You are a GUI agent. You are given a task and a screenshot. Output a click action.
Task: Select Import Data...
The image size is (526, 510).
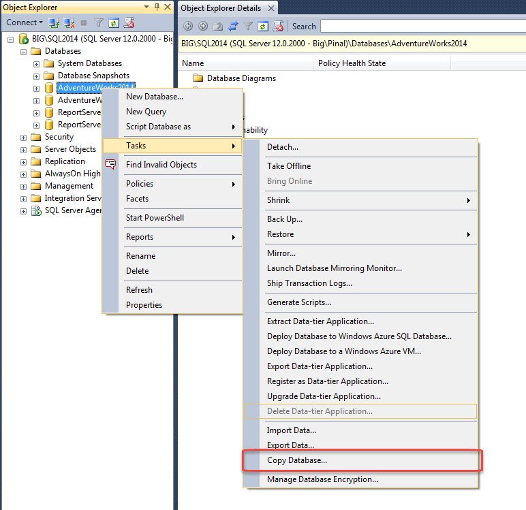[x=360, y=430]
